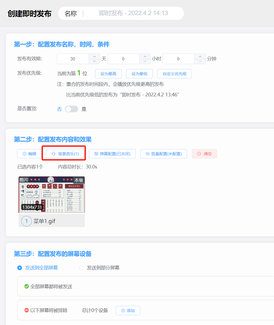The height and width of the screenshot is (325, 274).
Task: Click the minutes value field
Action: (x=178, y=59)
